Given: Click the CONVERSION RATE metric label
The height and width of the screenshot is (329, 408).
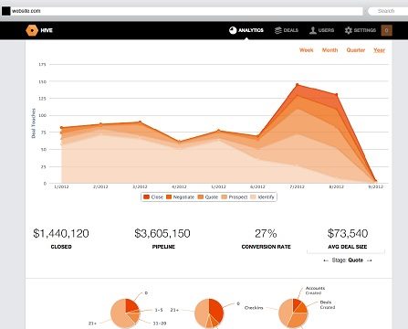Looking at the screenshot, I should (267, 247).
